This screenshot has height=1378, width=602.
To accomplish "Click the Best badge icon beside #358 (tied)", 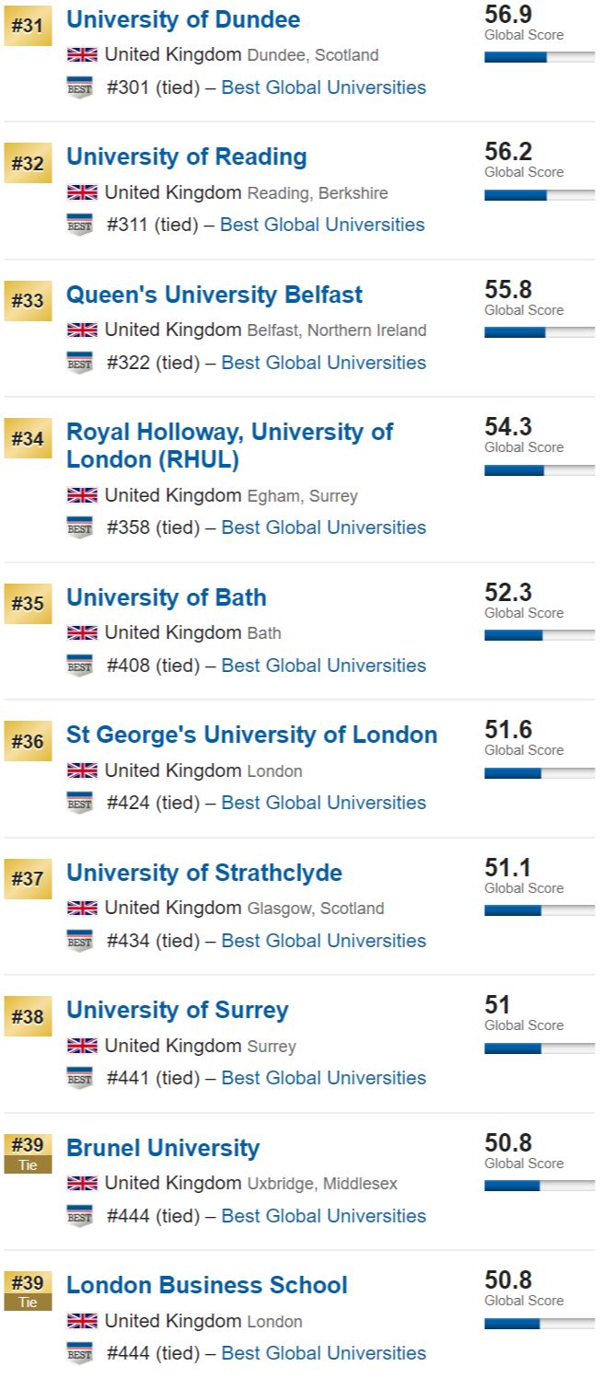I will click(x=80, y=527).
